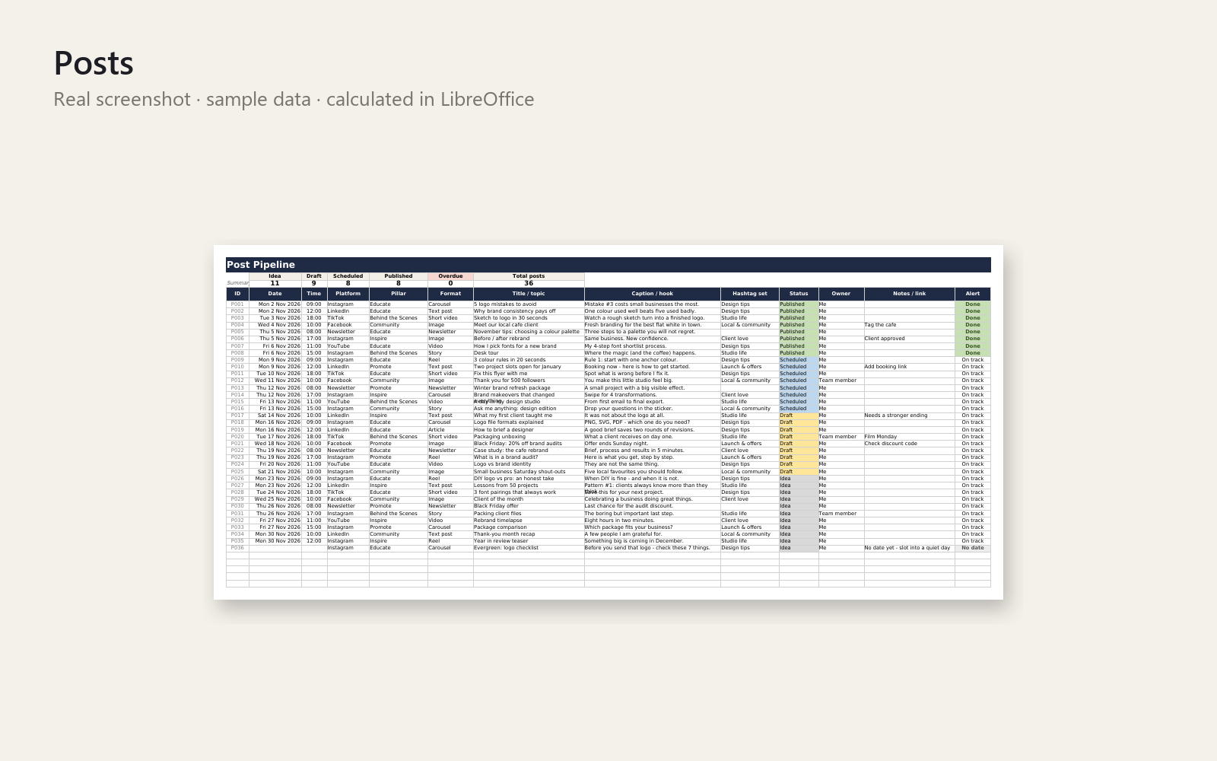Select the 'Add booking link' note cell

[910, 367]
